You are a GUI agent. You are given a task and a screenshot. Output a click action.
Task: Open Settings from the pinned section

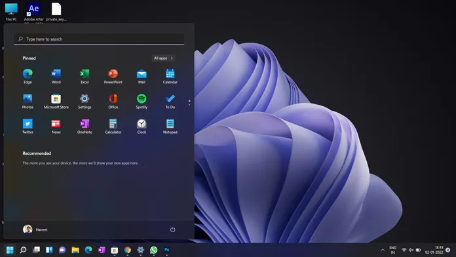85,101
